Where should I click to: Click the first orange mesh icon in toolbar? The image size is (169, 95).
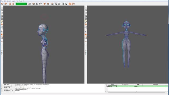2,4
